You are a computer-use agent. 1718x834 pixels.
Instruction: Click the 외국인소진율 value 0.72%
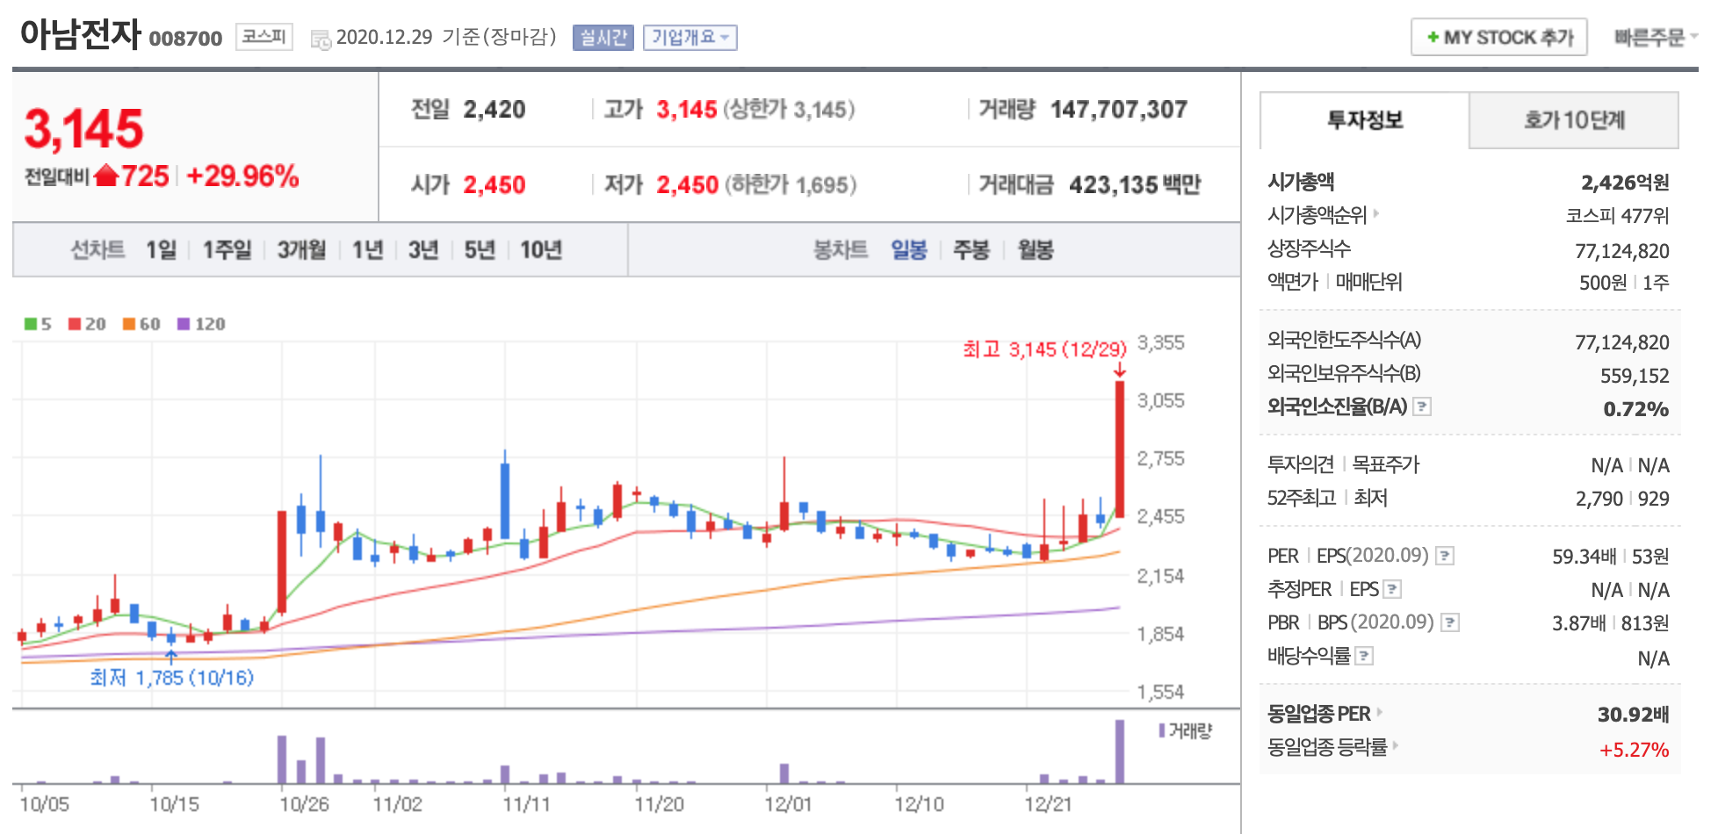[1635, 409]
